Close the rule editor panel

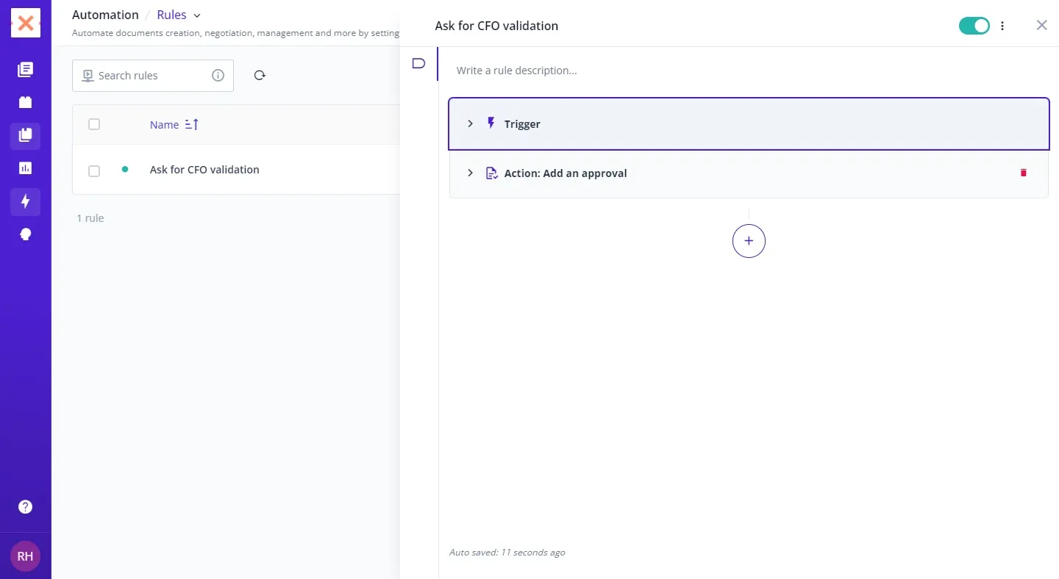pyautogui.click(x=1041, y=26)
